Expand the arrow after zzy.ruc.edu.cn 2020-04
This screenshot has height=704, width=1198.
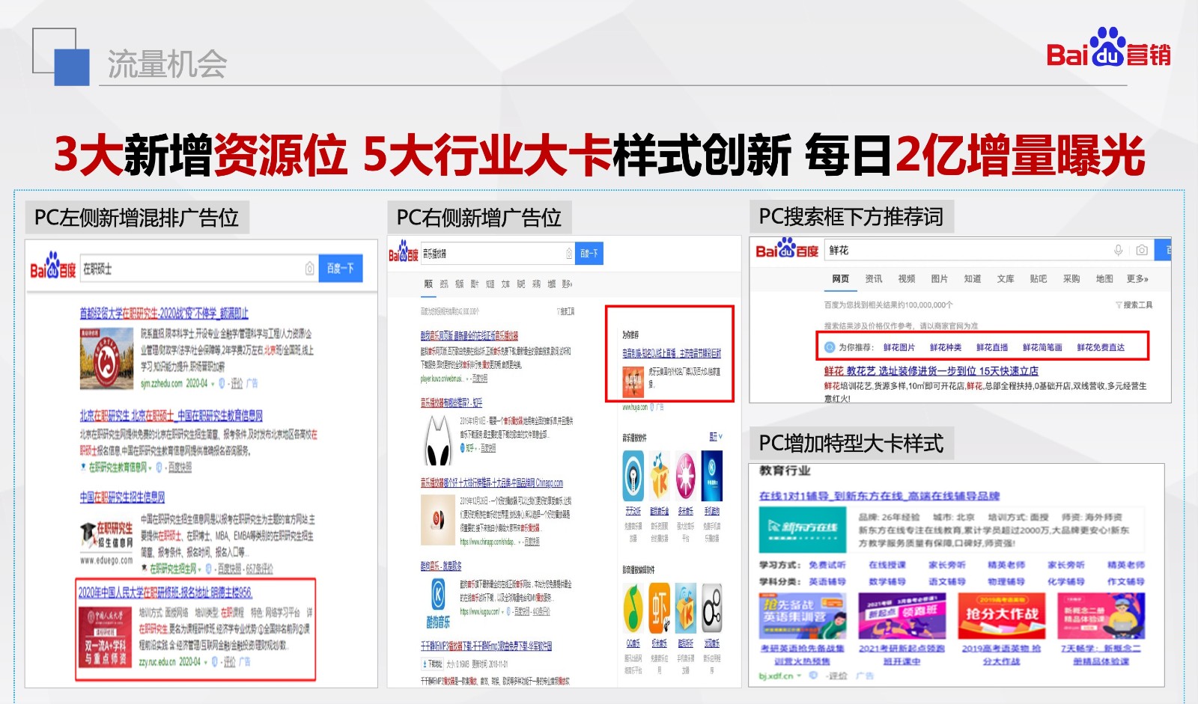point(206,662)
